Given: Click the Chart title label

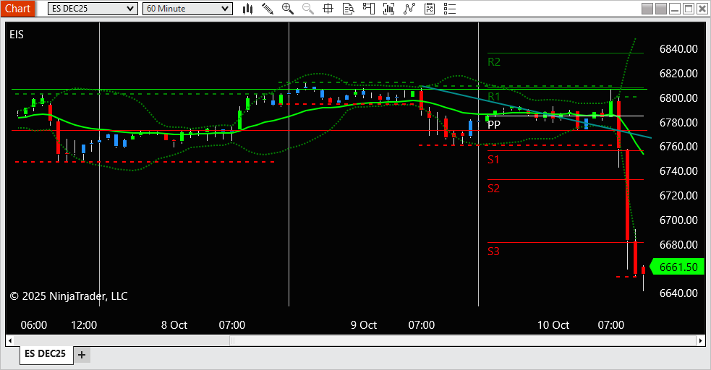Looking at the screenshot, I should click(17, 9).
